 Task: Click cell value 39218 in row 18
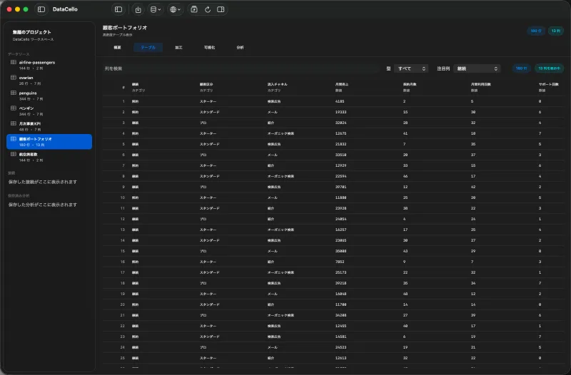click(341, 283)
